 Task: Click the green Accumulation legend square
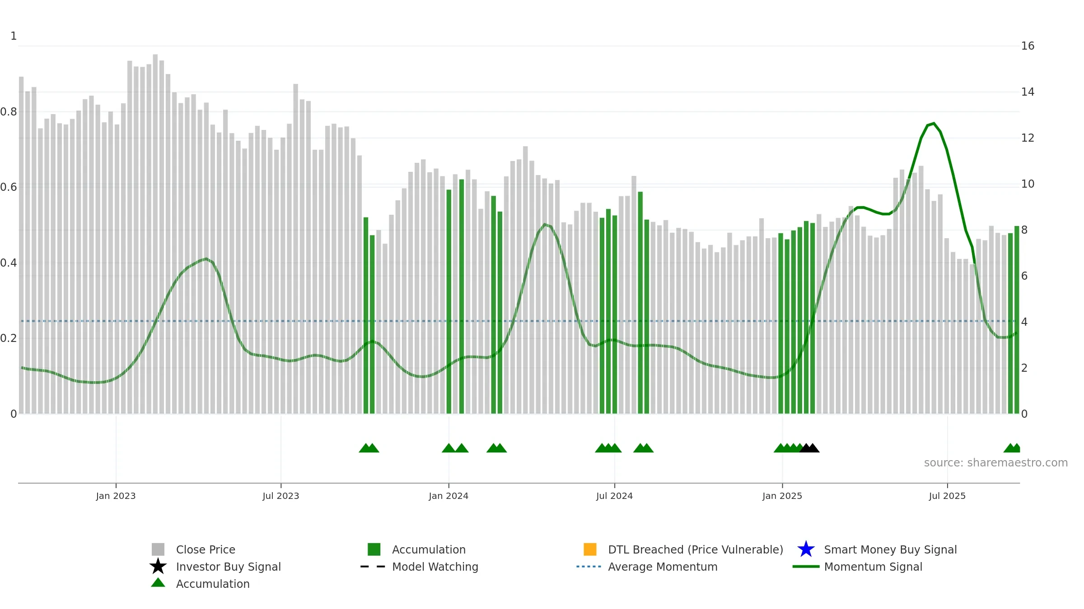pyautogui.click(x=374, y=549)
